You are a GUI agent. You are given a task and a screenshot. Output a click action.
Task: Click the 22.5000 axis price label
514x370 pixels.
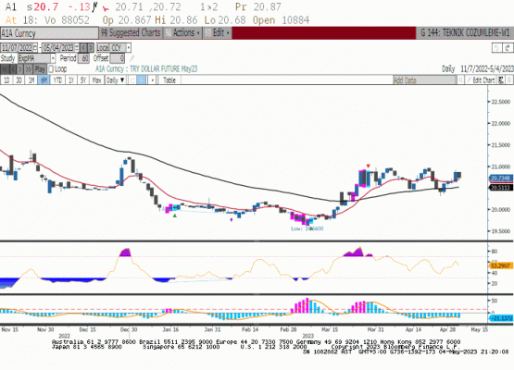coord(501,102)
